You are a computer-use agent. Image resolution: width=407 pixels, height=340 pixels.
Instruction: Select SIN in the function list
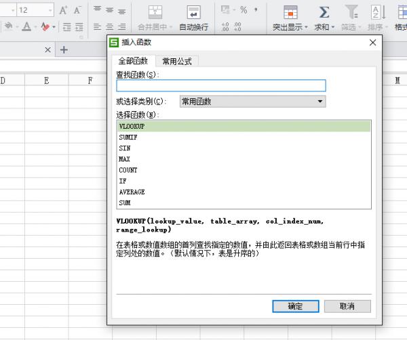tap(244, 148)
